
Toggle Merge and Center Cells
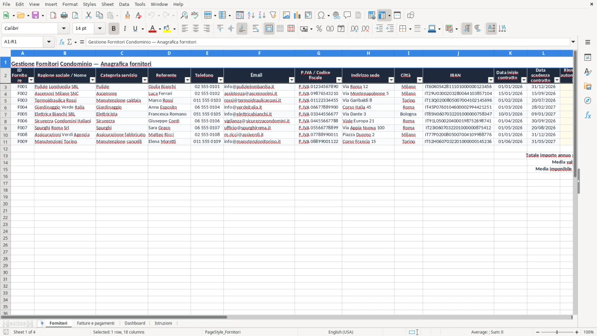tap(269, 29)
